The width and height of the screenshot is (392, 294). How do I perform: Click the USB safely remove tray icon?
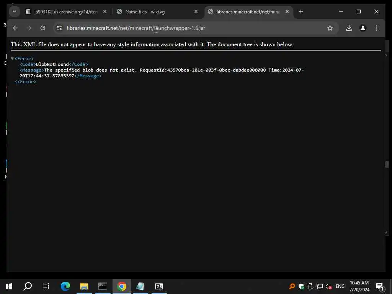coord(310,286)
